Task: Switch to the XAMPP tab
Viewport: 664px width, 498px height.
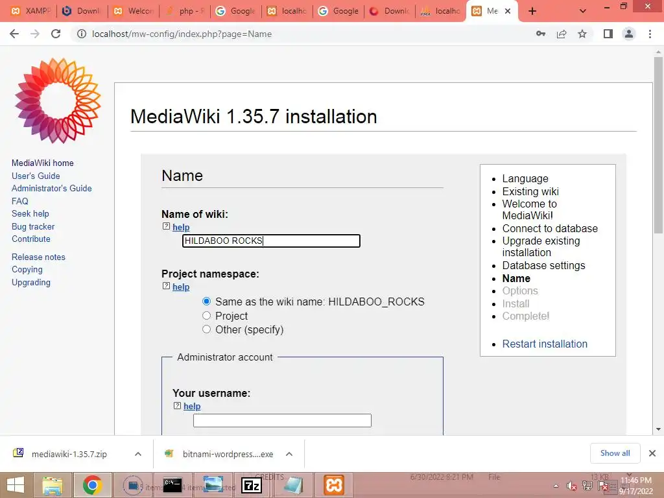Action: click(x=30, y=11)
